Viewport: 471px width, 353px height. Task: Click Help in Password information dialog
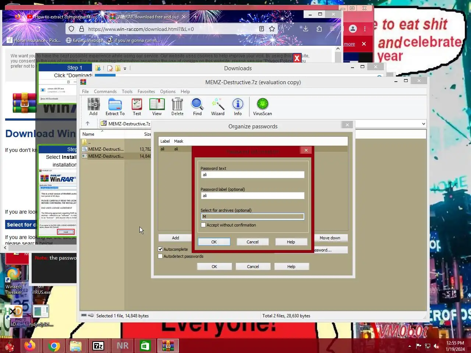coord(291,242)
